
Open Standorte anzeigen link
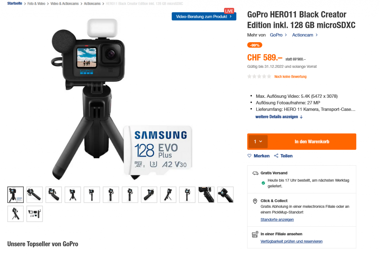click(x=277, y=219)
